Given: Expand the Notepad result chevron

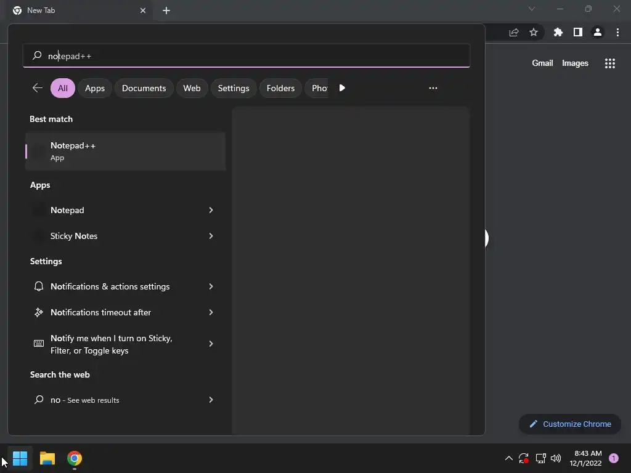Looking at the screenshot, I should coord(211,210).
